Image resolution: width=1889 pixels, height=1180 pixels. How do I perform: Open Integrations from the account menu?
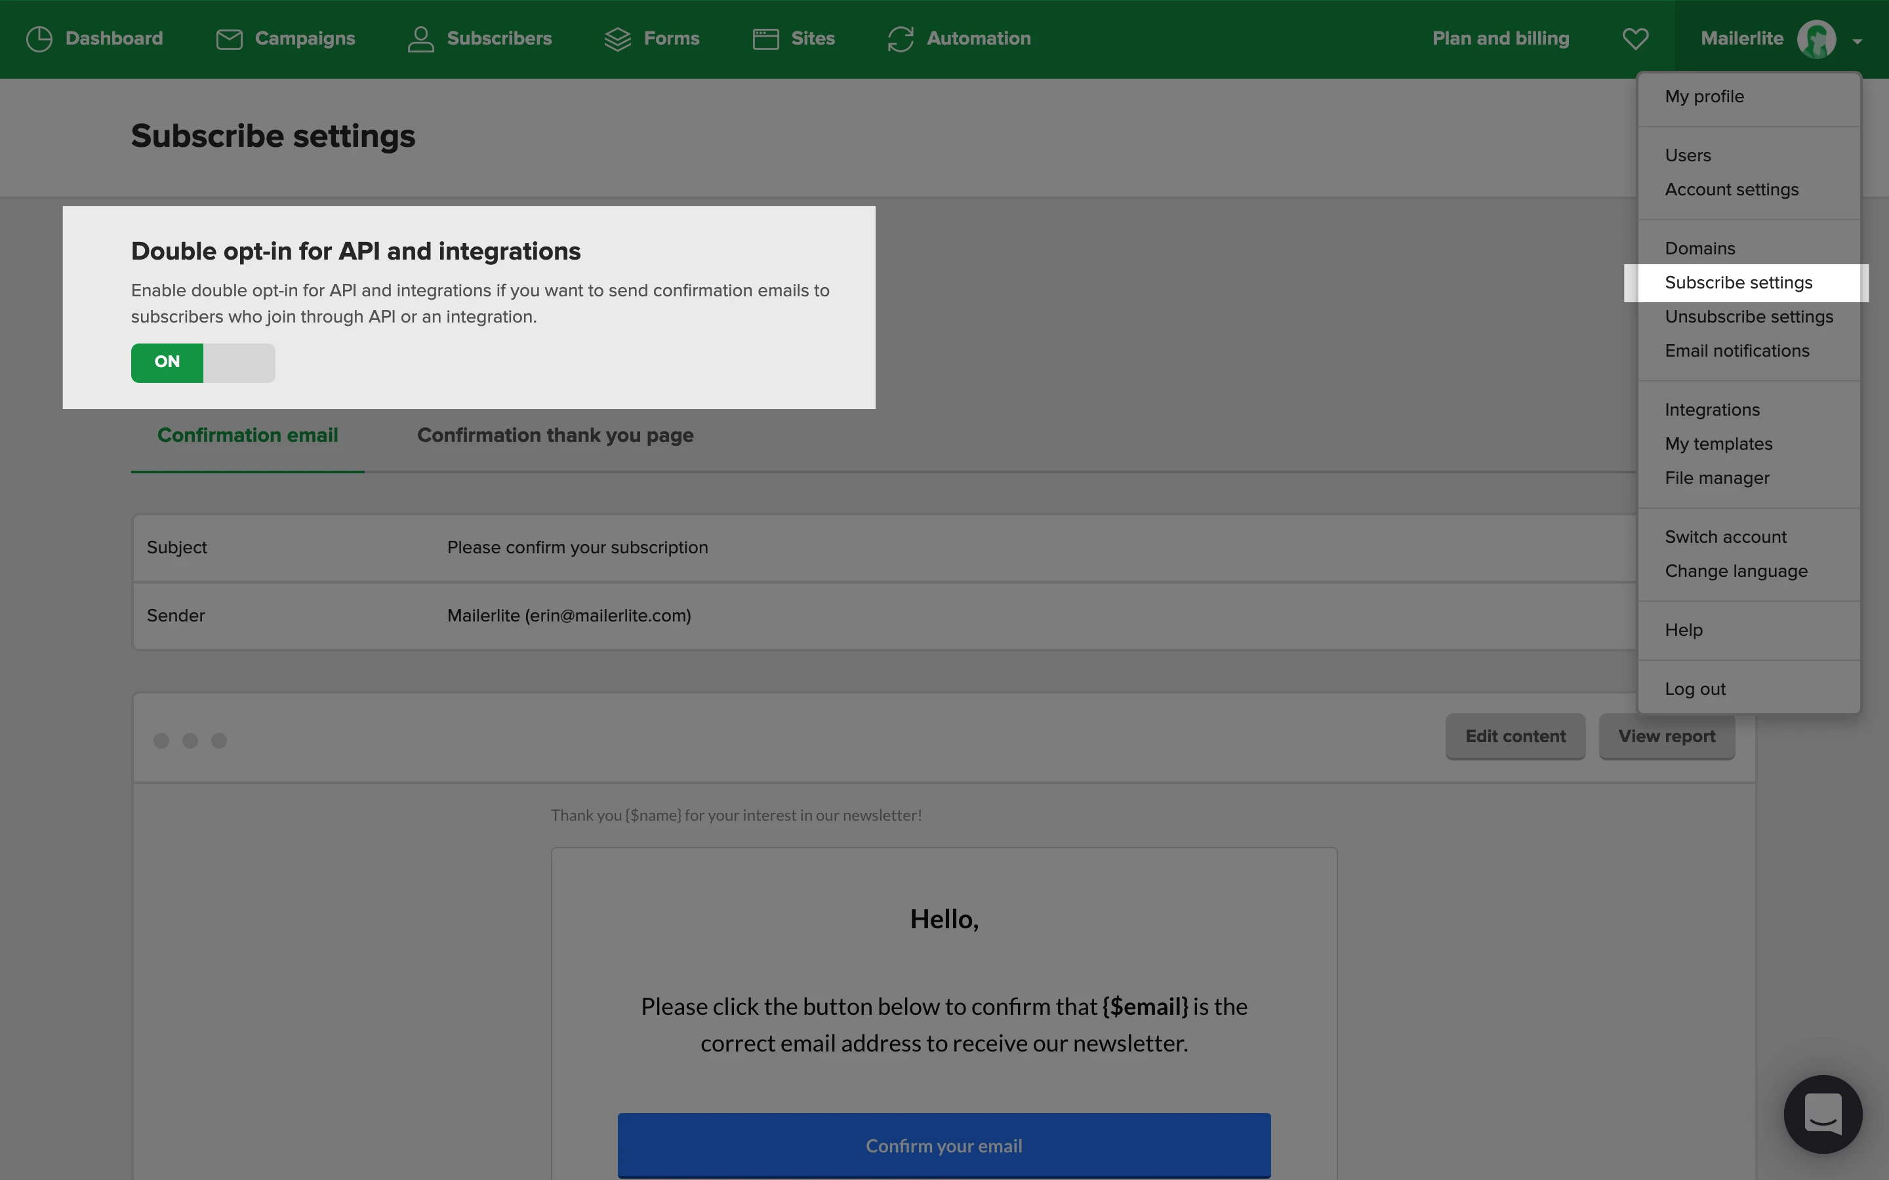1712,410
